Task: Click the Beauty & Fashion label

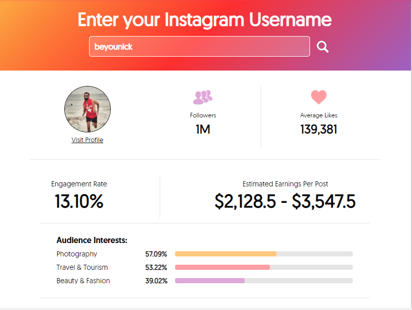Action: [x=83, y=281]
